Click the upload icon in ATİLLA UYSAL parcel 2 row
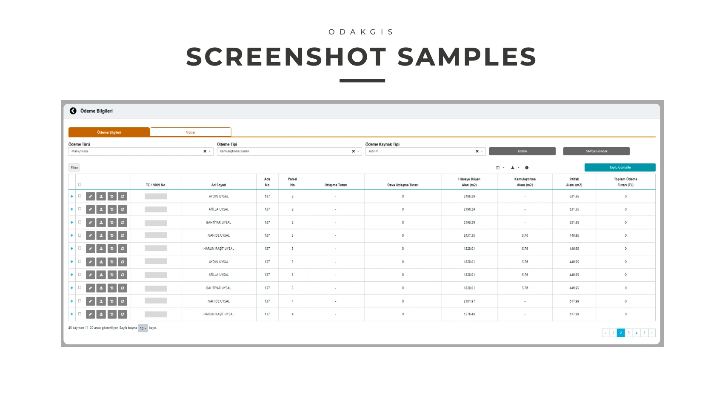Image resolution: width=725 pixels, height=406 pixels. click(101, 209)
